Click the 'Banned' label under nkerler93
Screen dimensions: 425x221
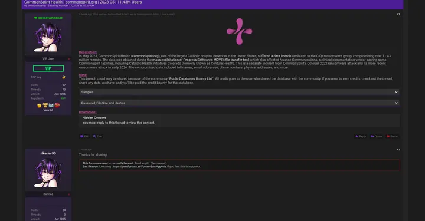(48, 194)
